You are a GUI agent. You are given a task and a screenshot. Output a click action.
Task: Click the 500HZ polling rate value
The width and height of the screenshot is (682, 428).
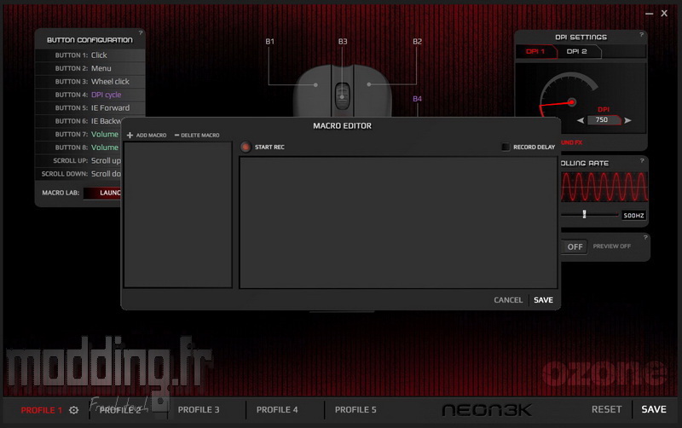[x=633, y=216]
